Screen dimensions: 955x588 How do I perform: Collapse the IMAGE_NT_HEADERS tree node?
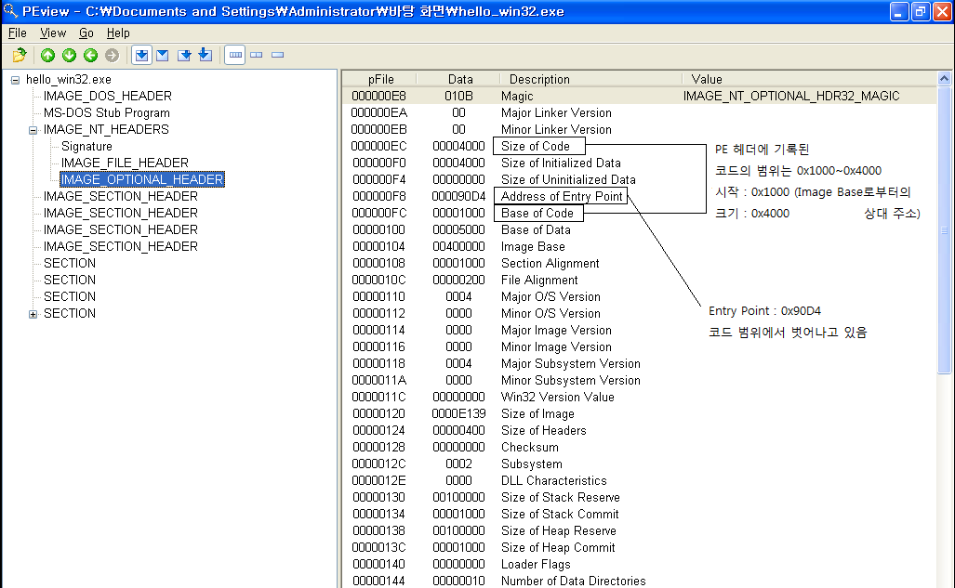pos(33,130)
